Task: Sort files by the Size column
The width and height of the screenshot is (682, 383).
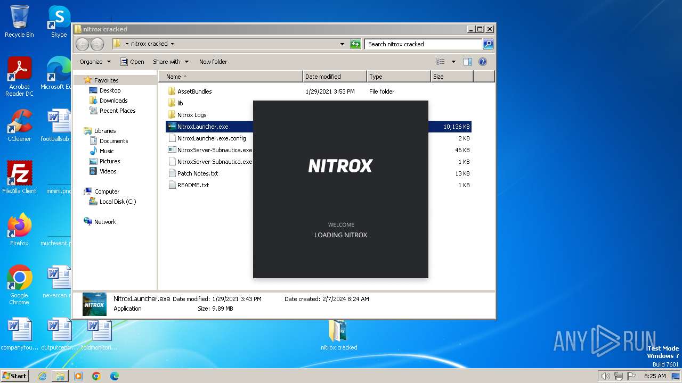Action: (x=452, y=77)
